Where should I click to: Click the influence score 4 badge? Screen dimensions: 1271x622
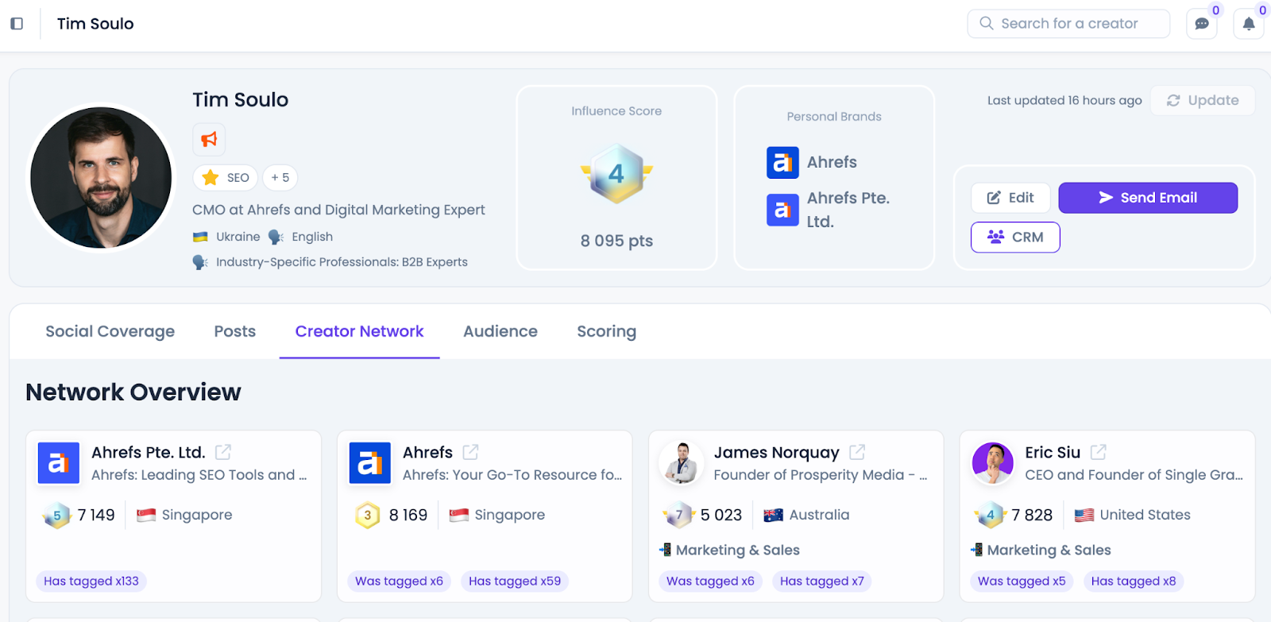coord(616,174)
